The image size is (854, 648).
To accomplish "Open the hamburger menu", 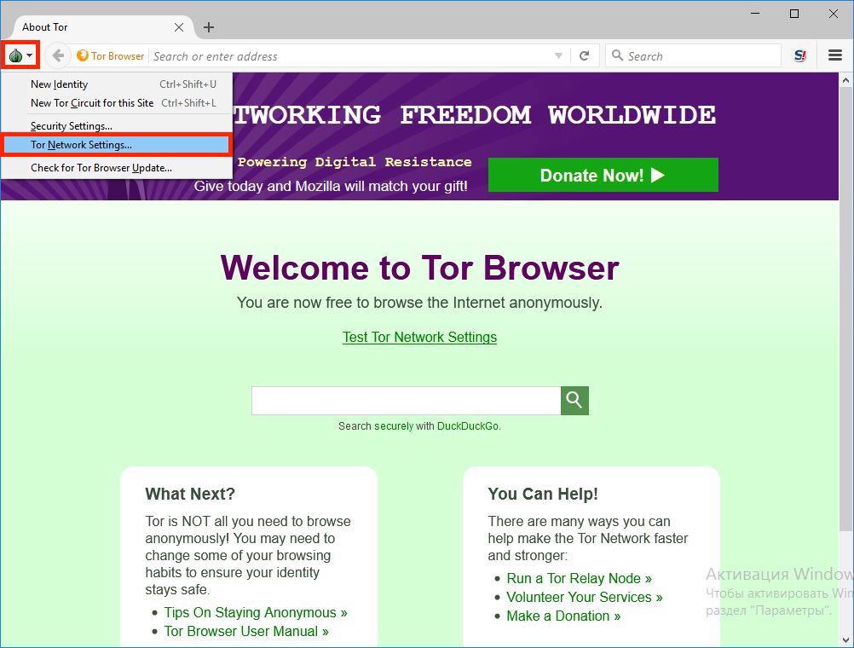I will pos(835,55).
